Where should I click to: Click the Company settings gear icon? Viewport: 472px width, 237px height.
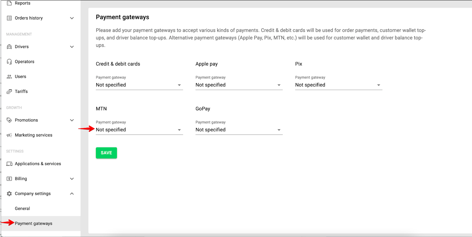coord(9,194)
